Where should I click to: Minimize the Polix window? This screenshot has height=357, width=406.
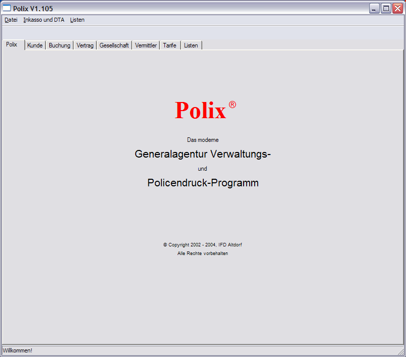374,8
